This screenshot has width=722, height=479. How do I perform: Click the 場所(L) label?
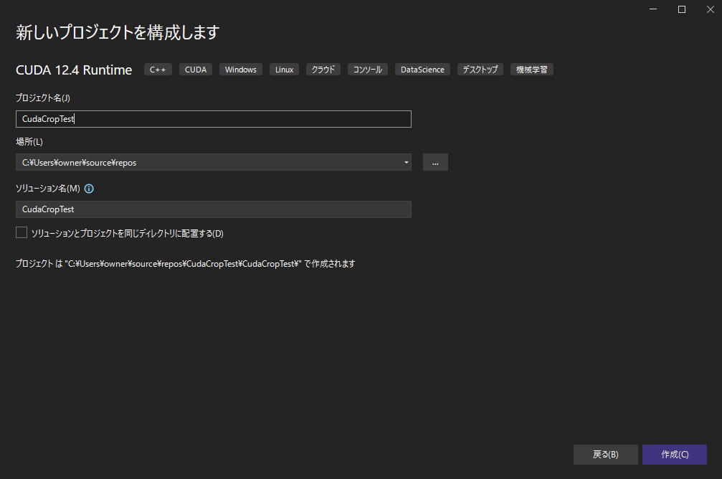29,142
